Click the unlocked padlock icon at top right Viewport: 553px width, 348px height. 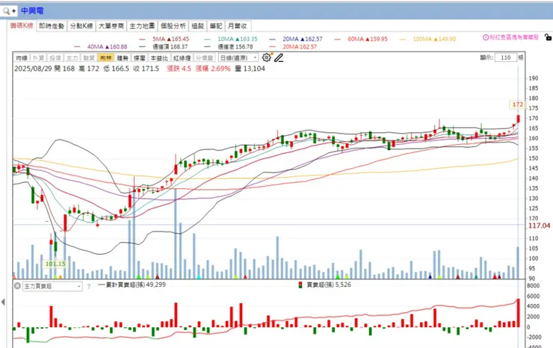coord(548,37)
